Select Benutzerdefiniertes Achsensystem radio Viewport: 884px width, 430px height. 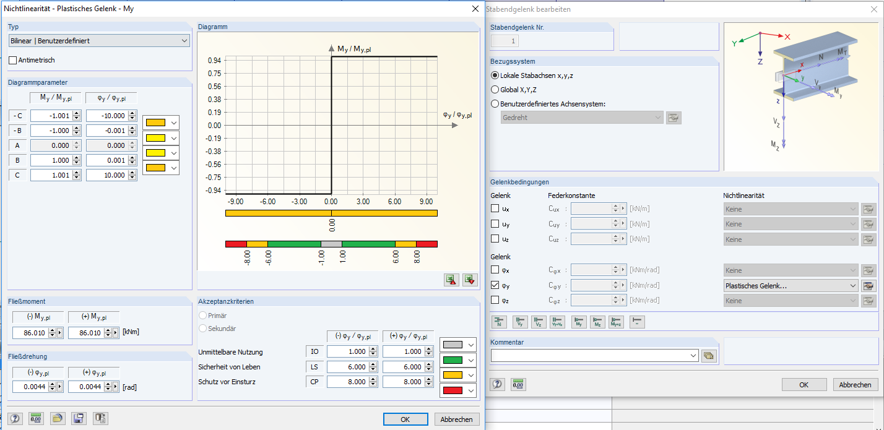[x=495, y=104]
